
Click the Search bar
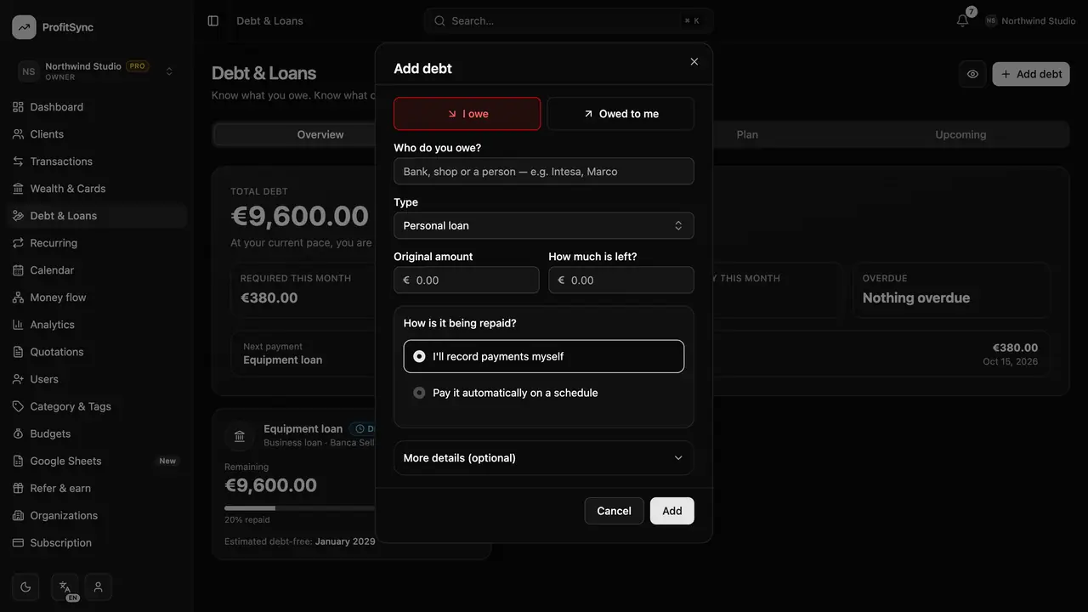[x=568, y=20]
